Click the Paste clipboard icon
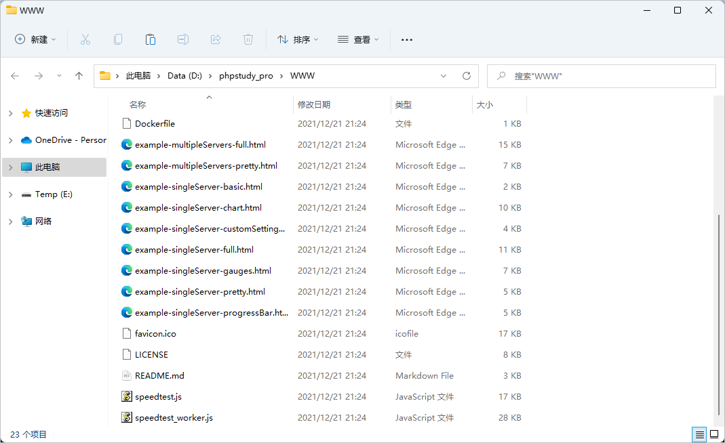Viewport: 725px width, 443px height. tap(151, 39)
